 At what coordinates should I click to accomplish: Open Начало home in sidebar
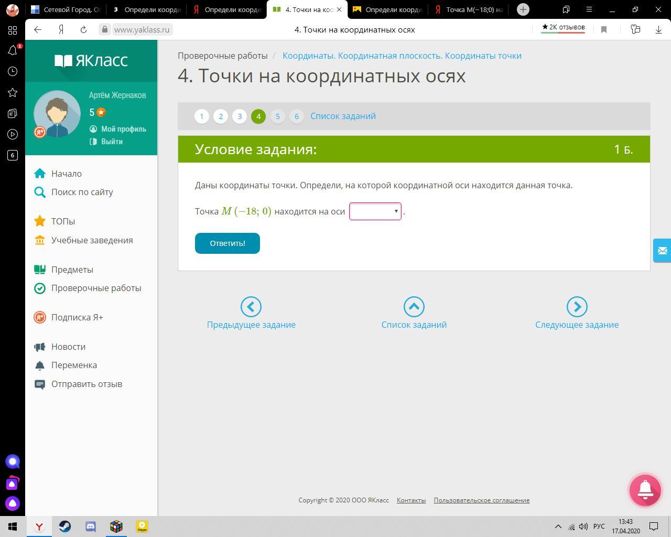click(x=66, y=174)
